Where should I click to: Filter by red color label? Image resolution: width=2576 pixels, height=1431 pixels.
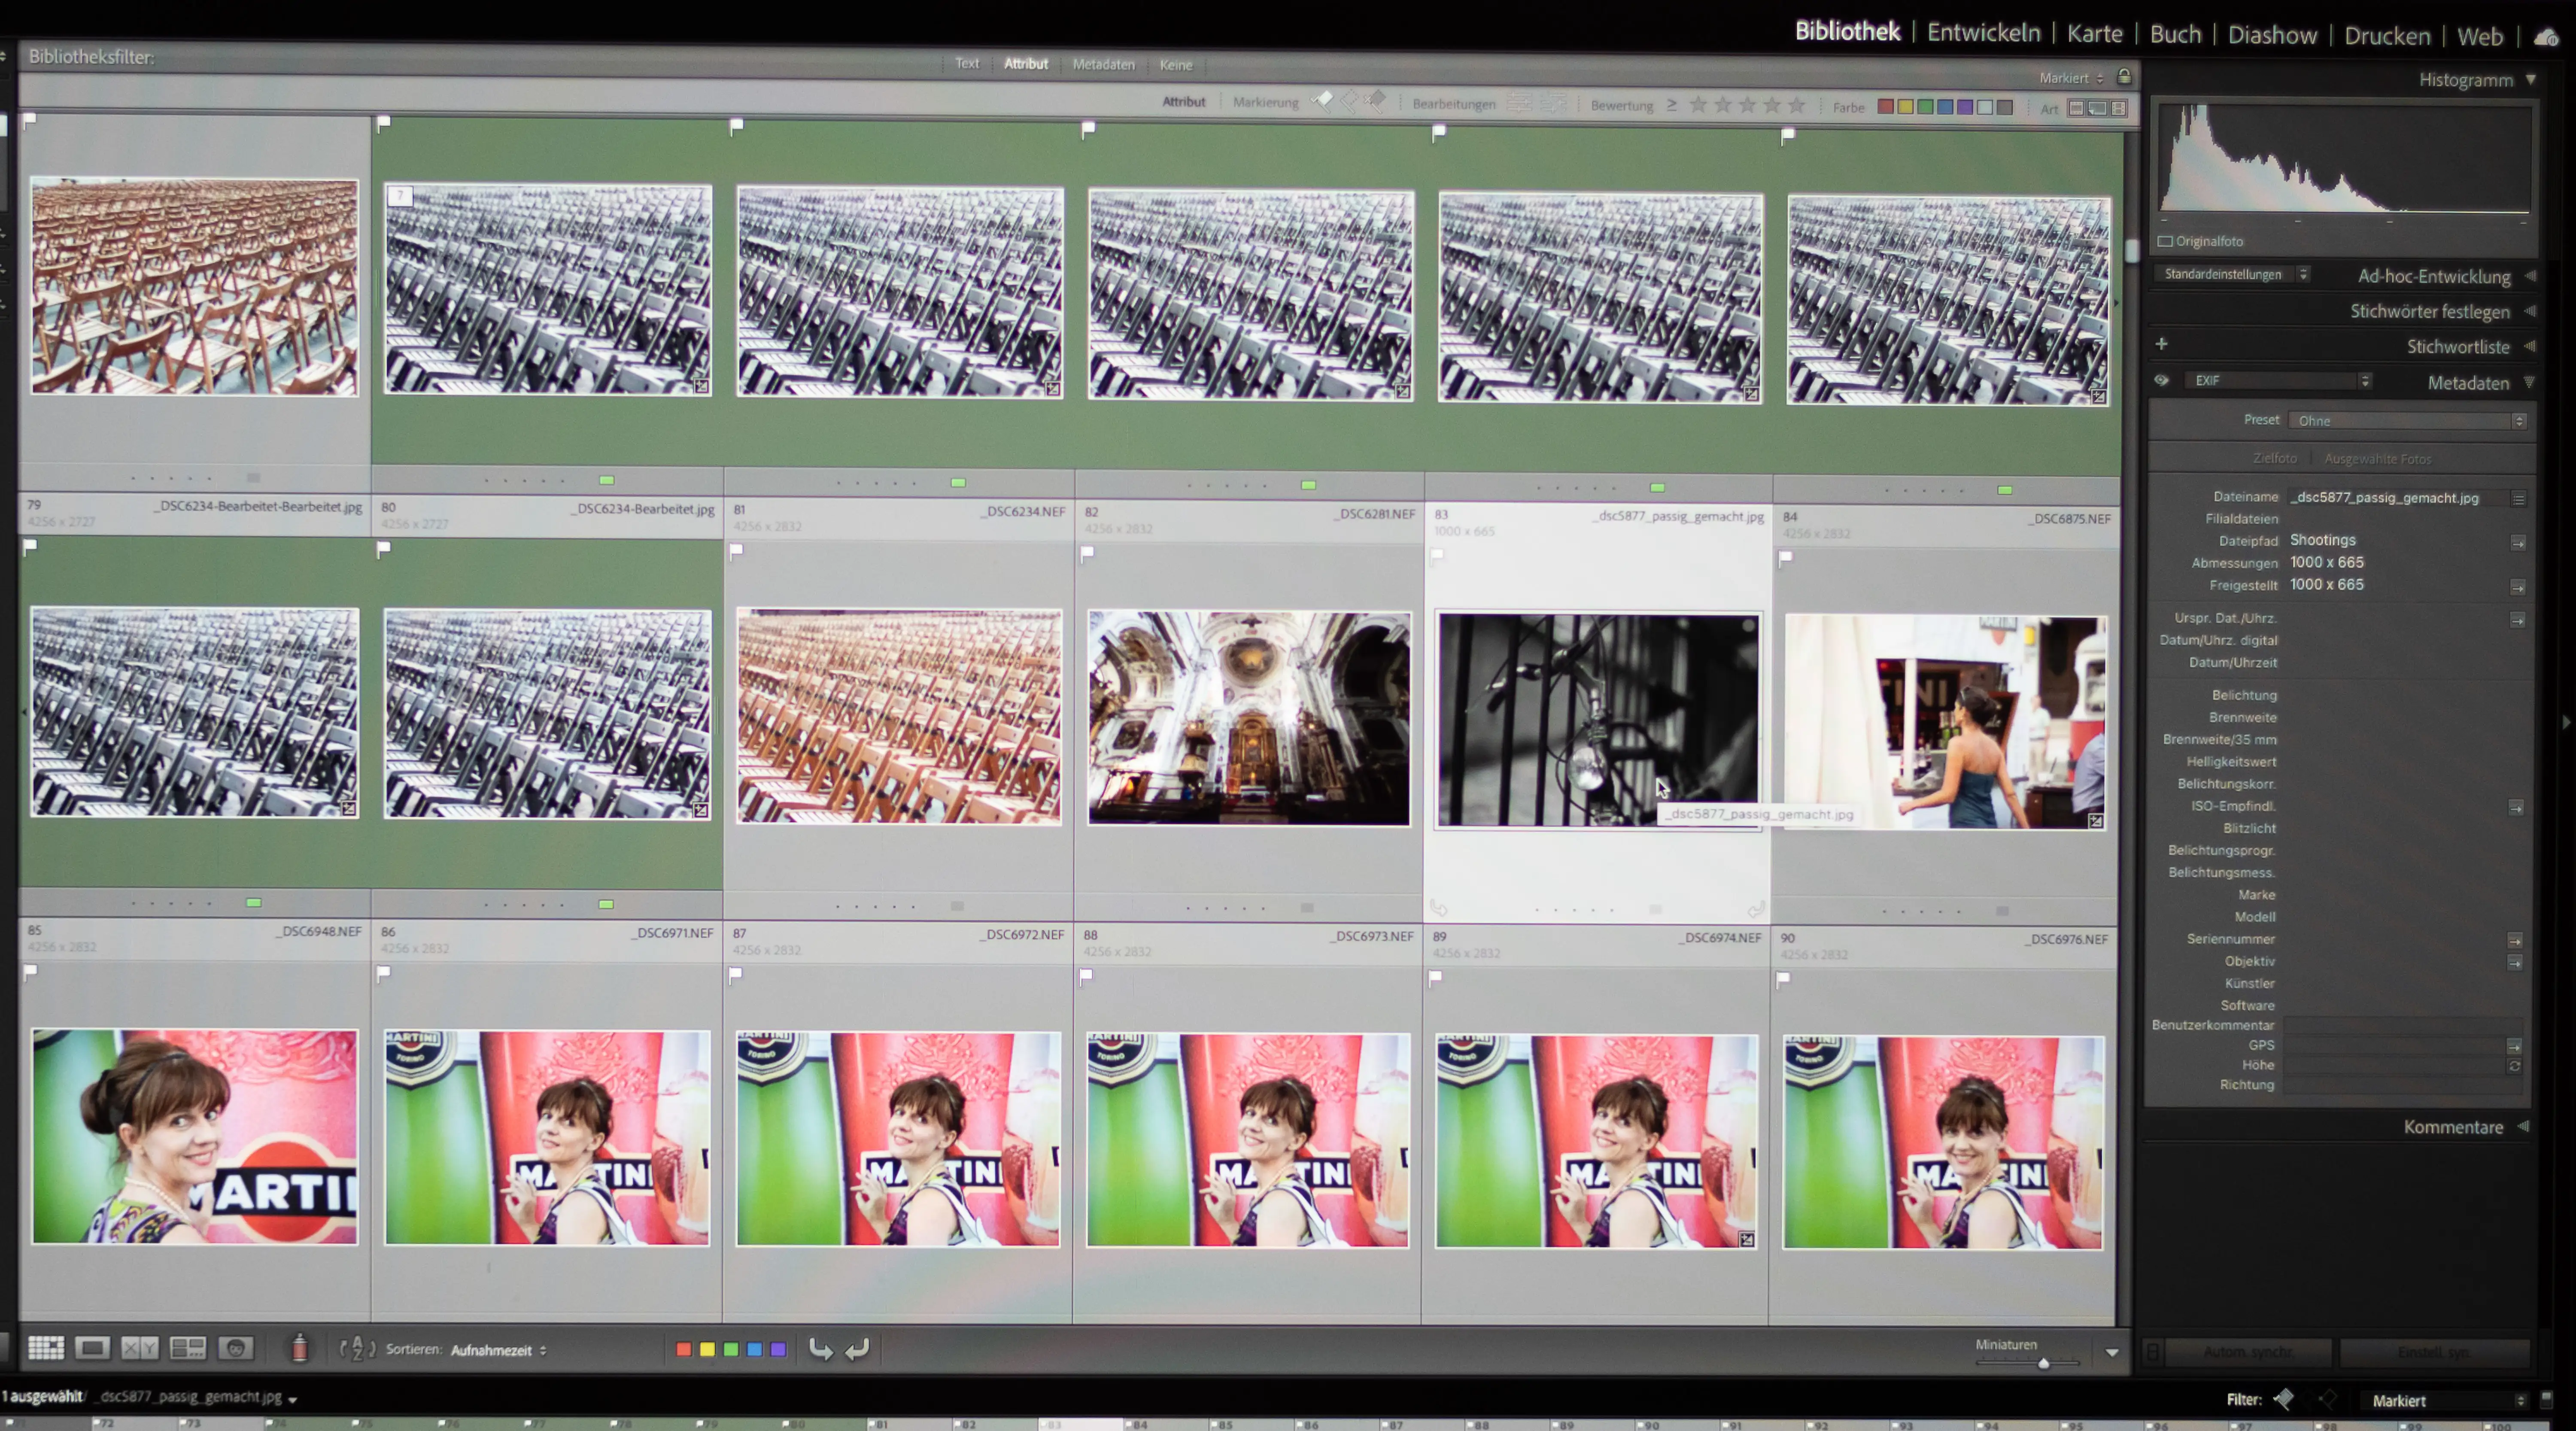[x=1885, y=106]
